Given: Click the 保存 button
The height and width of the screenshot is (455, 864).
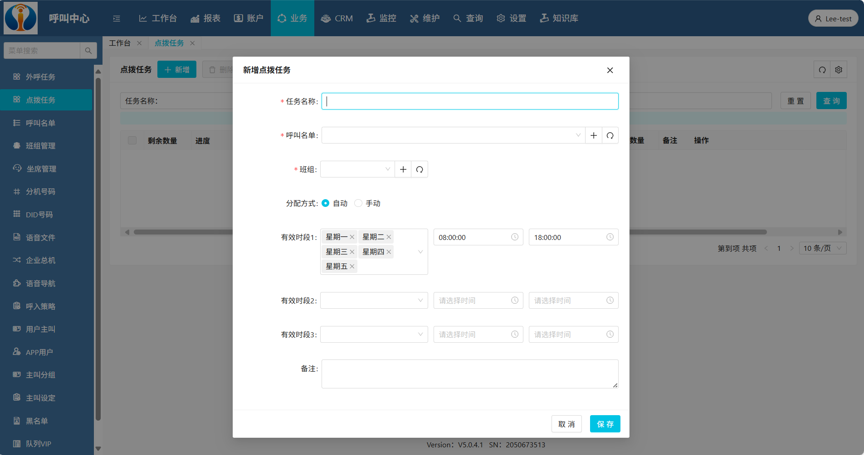Looking at the screenshot, I should tap(605, 424).
